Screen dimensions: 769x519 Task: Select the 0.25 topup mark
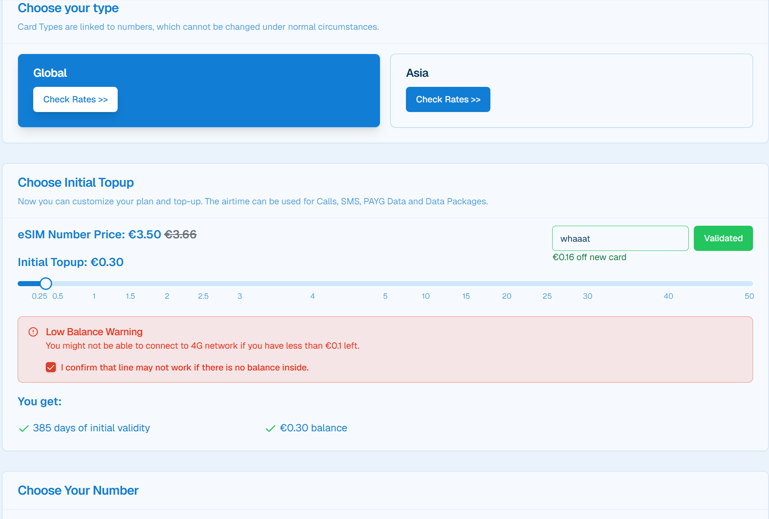(x=40, y=296)
